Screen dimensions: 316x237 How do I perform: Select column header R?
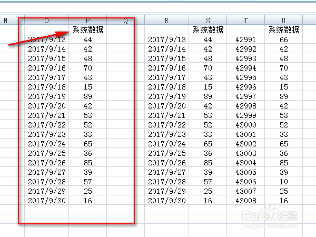tap(166, 21)
